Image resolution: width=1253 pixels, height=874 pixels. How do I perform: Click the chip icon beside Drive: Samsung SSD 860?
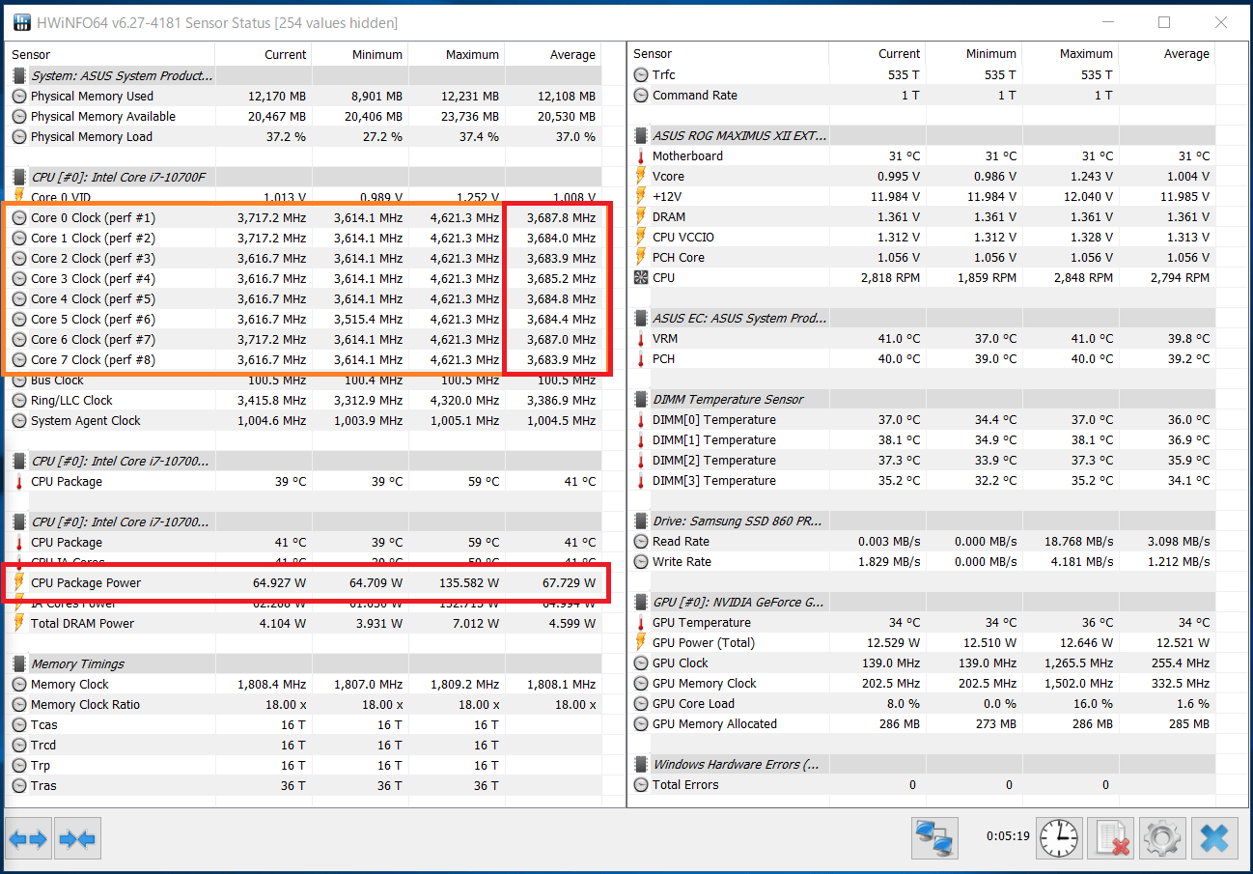pyautogui.click(x=641, y=521)
